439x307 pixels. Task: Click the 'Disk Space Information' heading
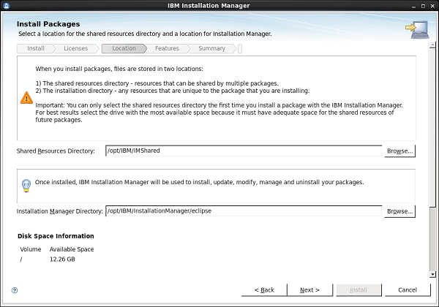tap(56, 236)
